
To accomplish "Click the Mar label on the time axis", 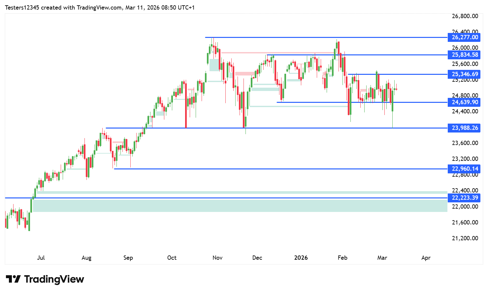I will click(x=382, y=258).
